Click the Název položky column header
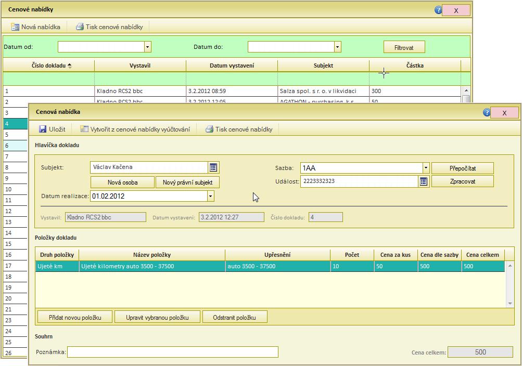Viewport: 522px width, 366px height. 152,255
